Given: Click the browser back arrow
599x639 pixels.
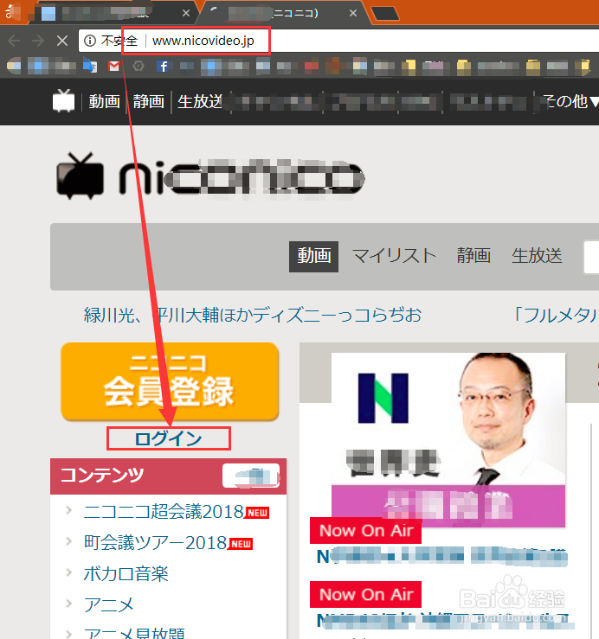Looking at the screenshot, I should (x=14, y=41).
